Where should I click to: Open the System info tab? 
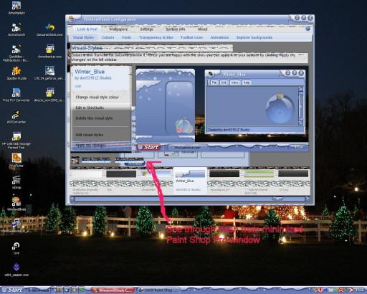[x=176, y=29]
